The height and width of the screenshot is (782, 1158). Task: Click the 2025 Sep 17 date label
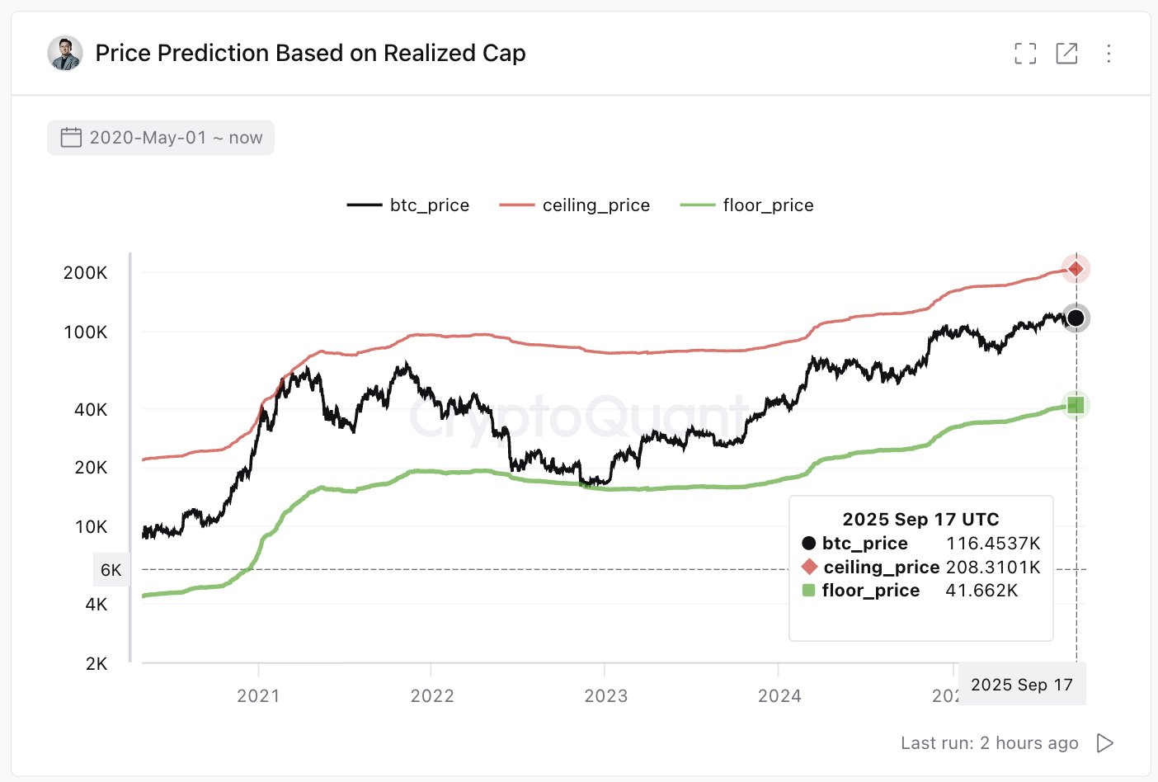(x=1022, y=684)
